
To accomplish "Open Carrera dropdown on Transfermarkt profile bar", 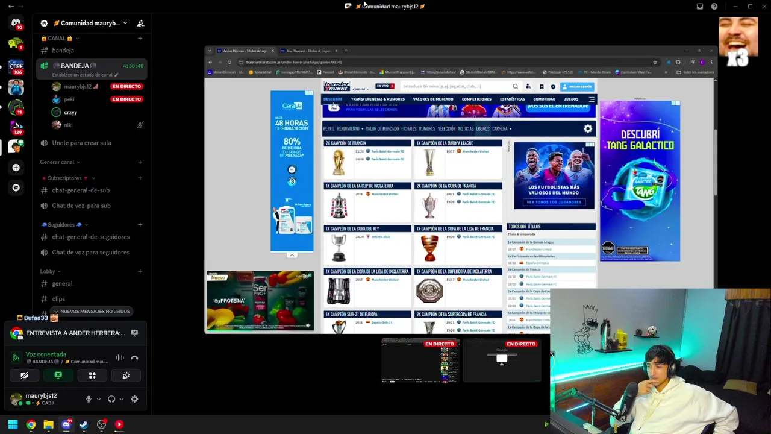I will pyautogui.click(x=502, y=128).
